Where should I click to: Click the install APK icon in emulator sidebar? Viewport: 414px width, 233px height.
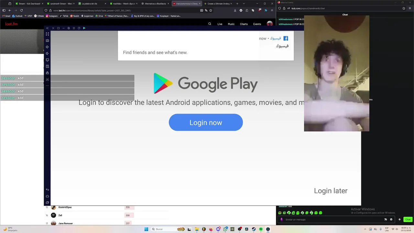(x=47, y=66)
